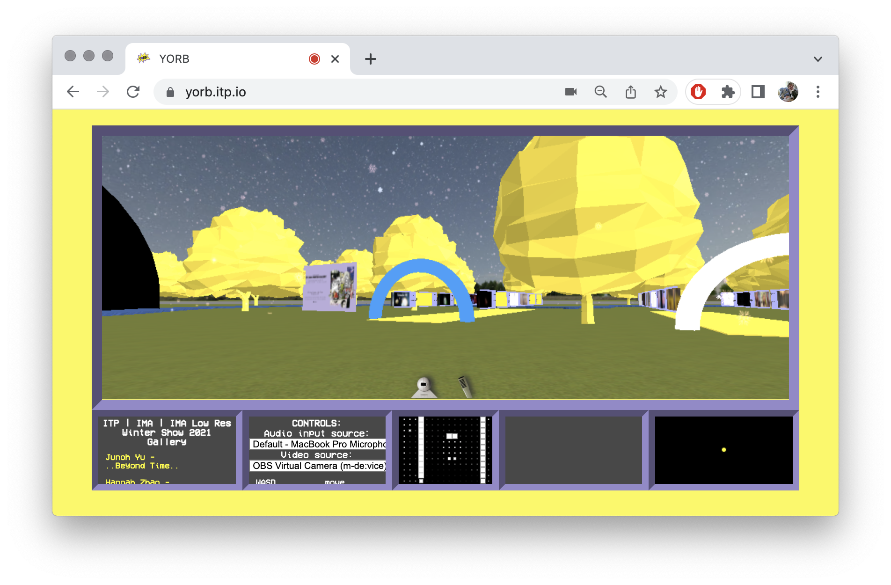Open camera permission icon in address bar
The height and width of the screenshot is (585, 891).
(571, 92)
